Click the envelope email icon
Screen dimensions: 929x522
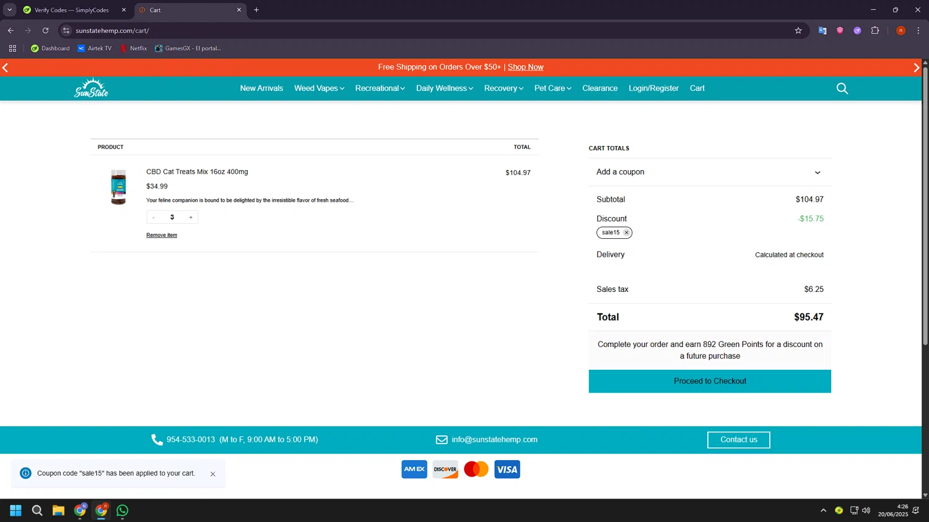click(x=442, y=440)
